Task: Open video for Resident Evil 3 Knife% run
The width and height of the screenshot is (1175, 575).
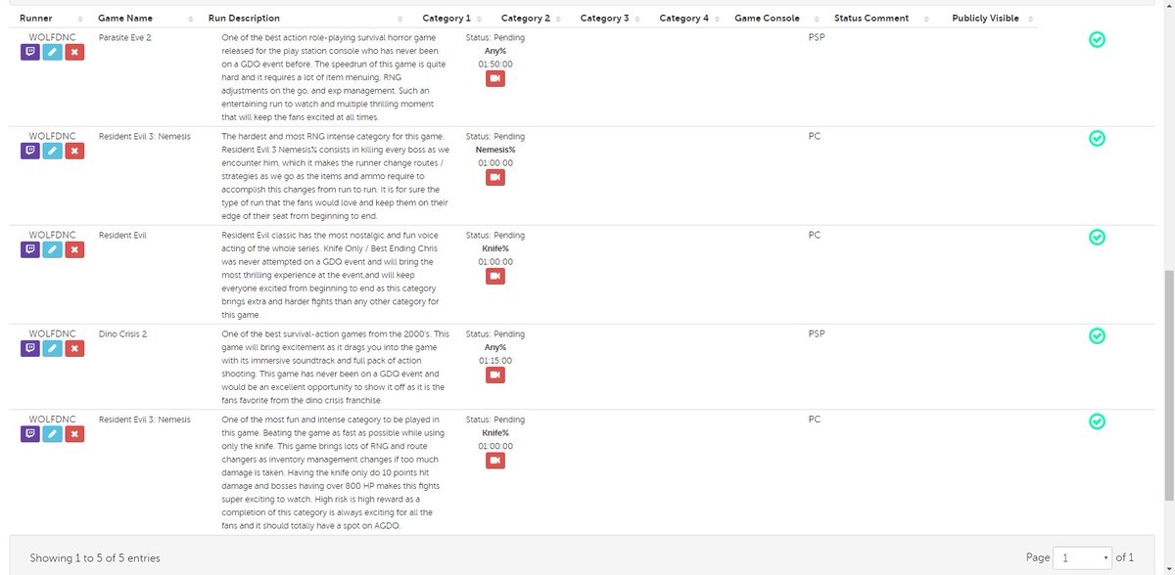Action: tap(495, 460)
